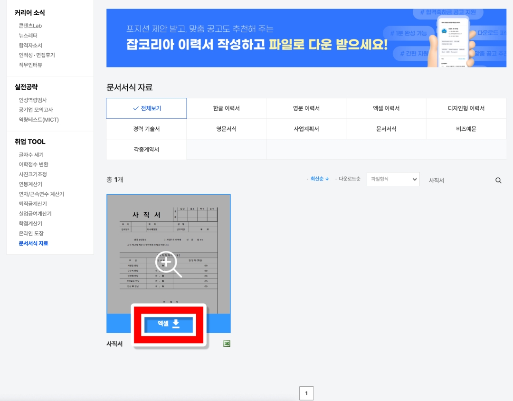The height and width of the screenshot is (401, 513).
Task: Open 연봉계산기 tool
Action: (x=30, y=184)
